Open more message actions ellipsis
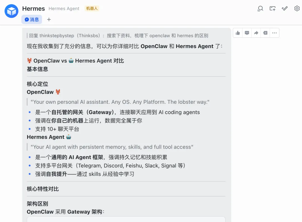302x222 pixels. click(275, 33)
